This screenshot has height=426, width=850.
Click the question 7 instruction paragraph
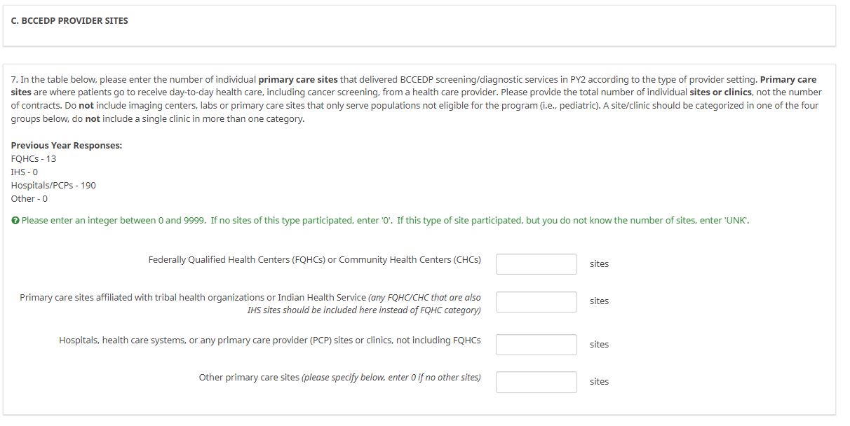pyautogui.click(x=414, y=99)
